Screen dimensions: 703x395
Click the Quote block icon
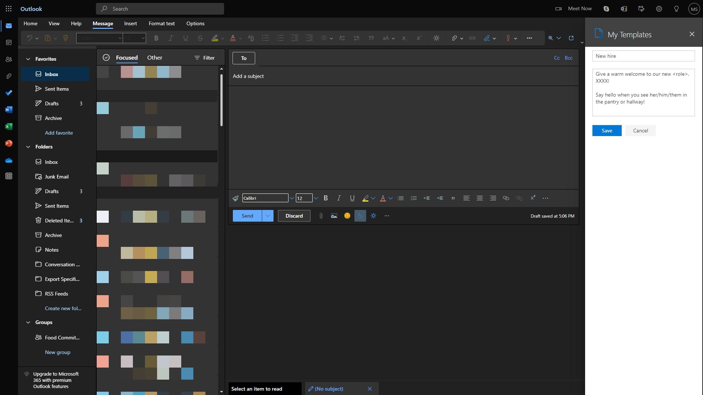tap(453, 198)
